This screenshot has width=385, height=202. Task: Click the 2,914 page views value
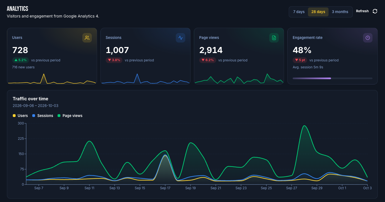click(x=211, y=50)
